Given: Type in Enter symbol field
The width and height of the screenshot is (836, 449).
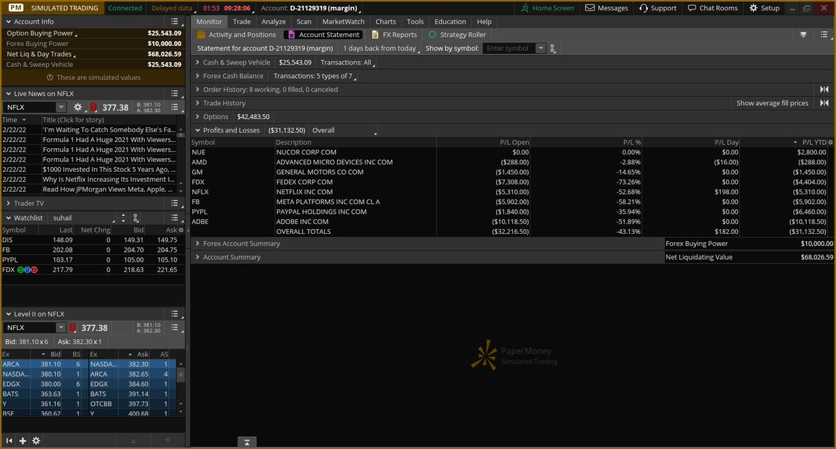Looking at the screenshot, I should click(510, 49).
